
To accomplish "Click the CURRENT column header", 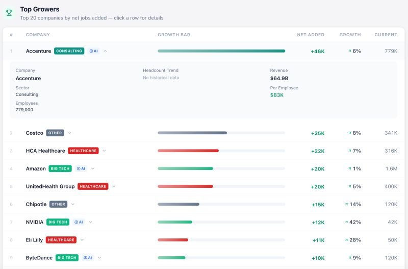I will coord(386,35).
